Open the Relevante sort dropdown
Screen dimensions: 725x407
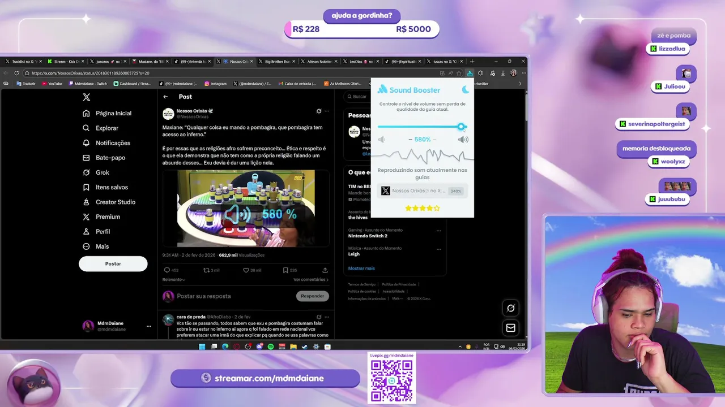point(174,280)
